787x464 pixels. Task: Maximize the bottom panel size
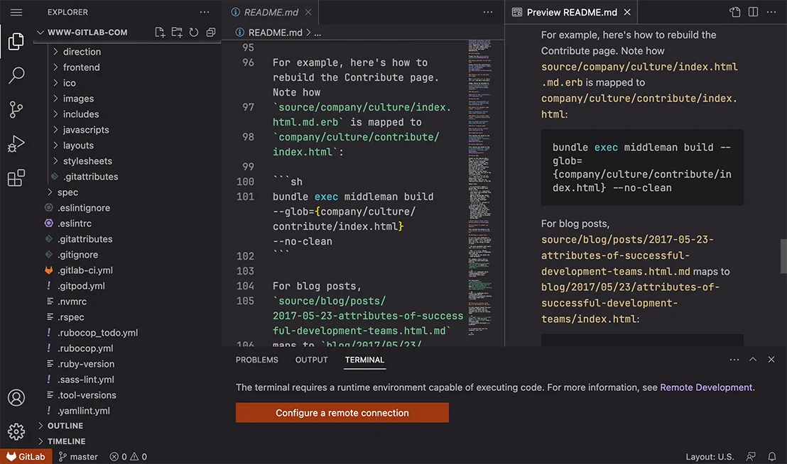(753, 360)
